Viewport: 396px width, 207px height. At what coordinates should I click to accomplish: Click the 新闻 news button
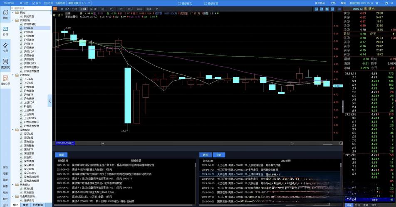click(62, 155)
